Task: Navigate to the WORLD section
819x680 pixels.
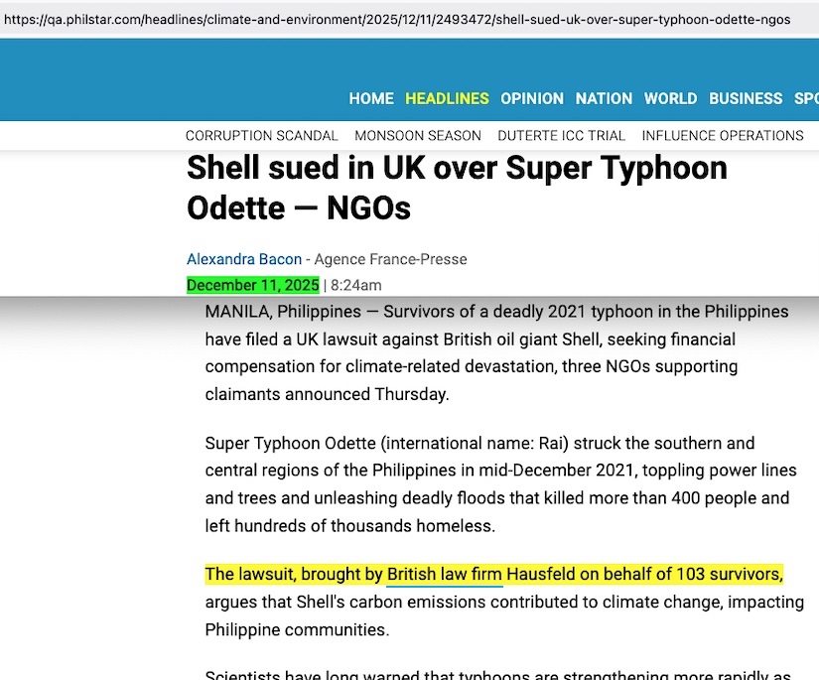Action: 670,98
